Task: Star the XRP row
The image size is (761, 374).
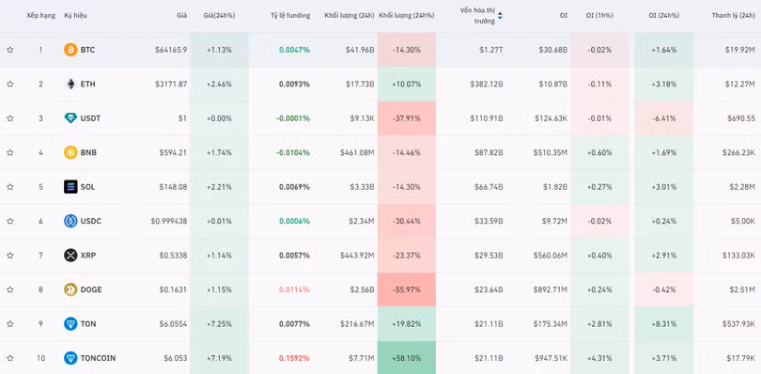Action: coord(9,255)
